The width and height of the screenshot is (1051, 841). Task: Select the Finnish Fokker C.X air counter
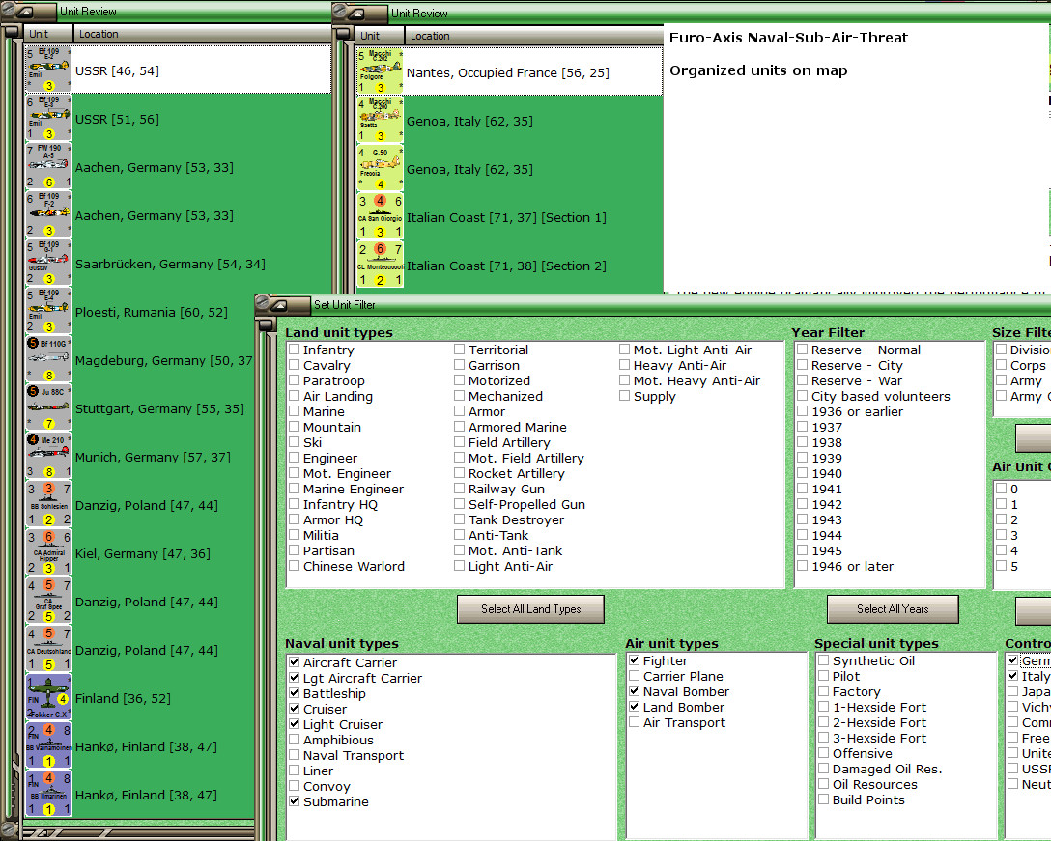(x=48, y=697)
